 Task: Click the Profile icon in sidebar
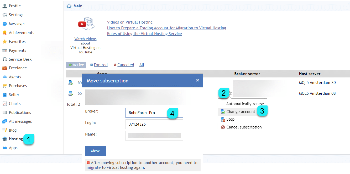(5, 6)
